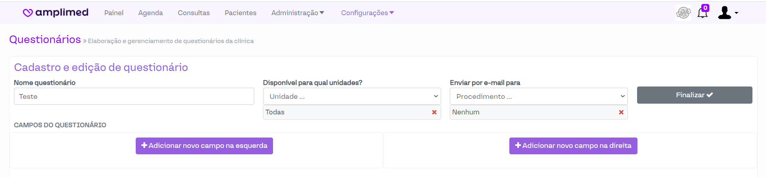This screenshot has width=766, height=177.
Task: Remove the 'Todas' unit tag
Action: click(434, 112)
